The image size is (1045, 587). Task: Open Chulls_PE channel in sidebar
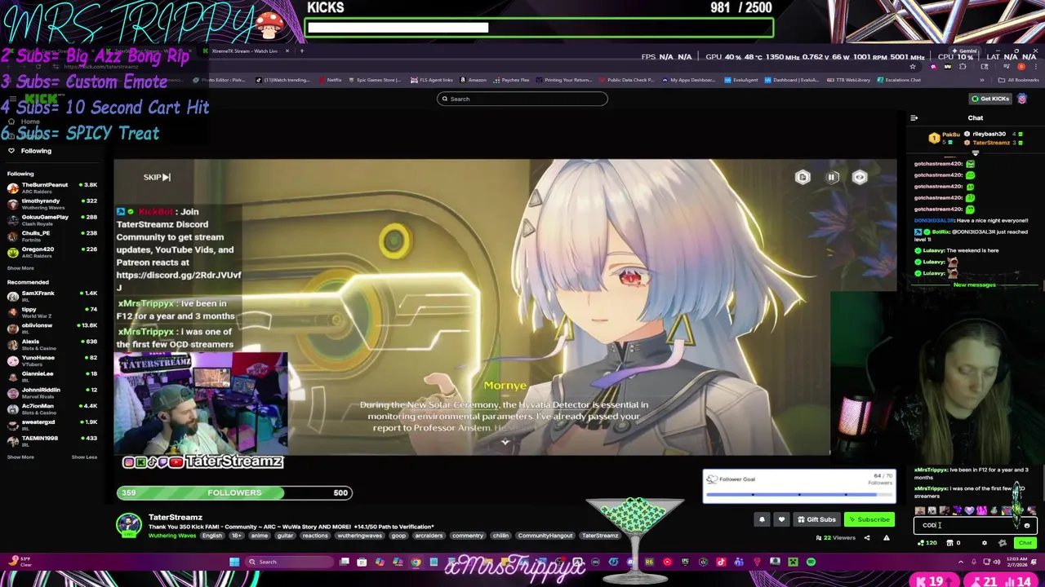(52, 236)
